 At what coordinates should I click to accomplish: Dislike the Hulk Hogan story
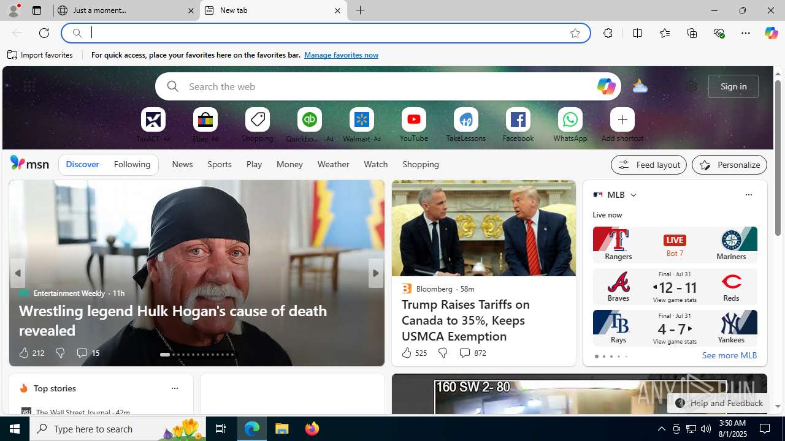coord(59,353)
